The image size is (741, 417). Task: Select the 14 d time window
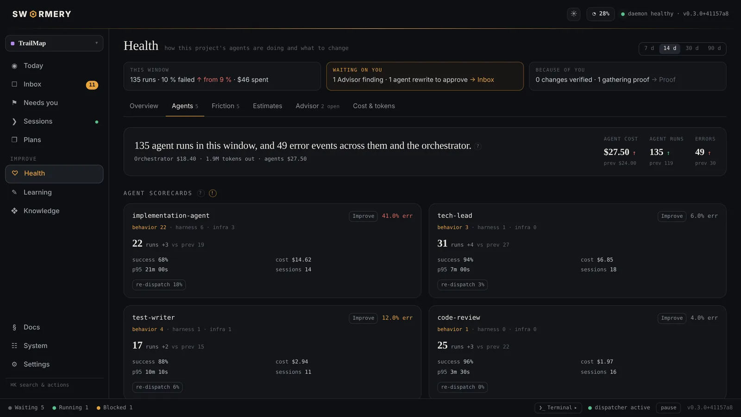[x=670, y=48]
